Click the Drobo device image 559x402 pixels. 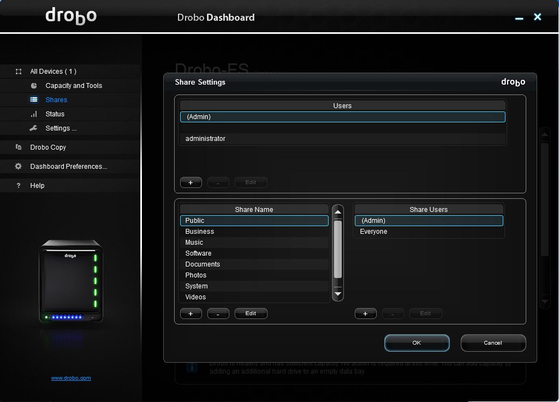pyautogui.click(x=71, y=281)
